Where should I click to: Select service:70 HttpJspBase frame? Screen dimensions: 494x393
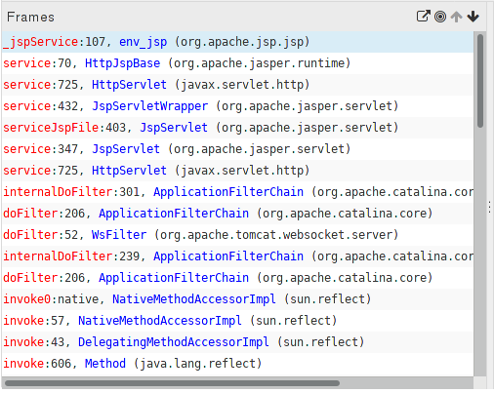(237, 63)
